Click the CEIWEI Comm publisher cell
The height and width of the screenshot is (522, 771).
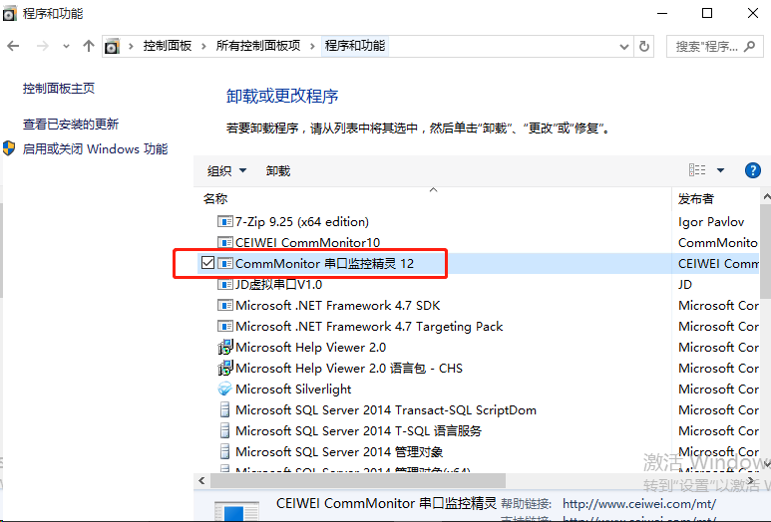(718, 264)
